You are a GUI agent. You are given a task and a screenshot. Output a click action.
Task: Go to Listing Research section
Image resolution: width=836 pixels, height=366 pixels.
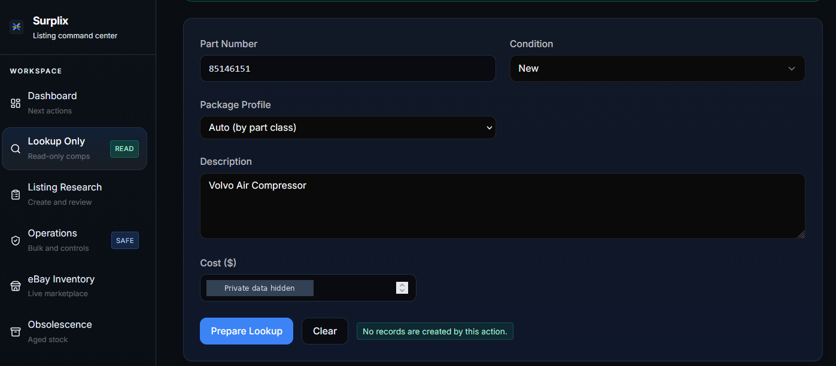pos(75,195)
